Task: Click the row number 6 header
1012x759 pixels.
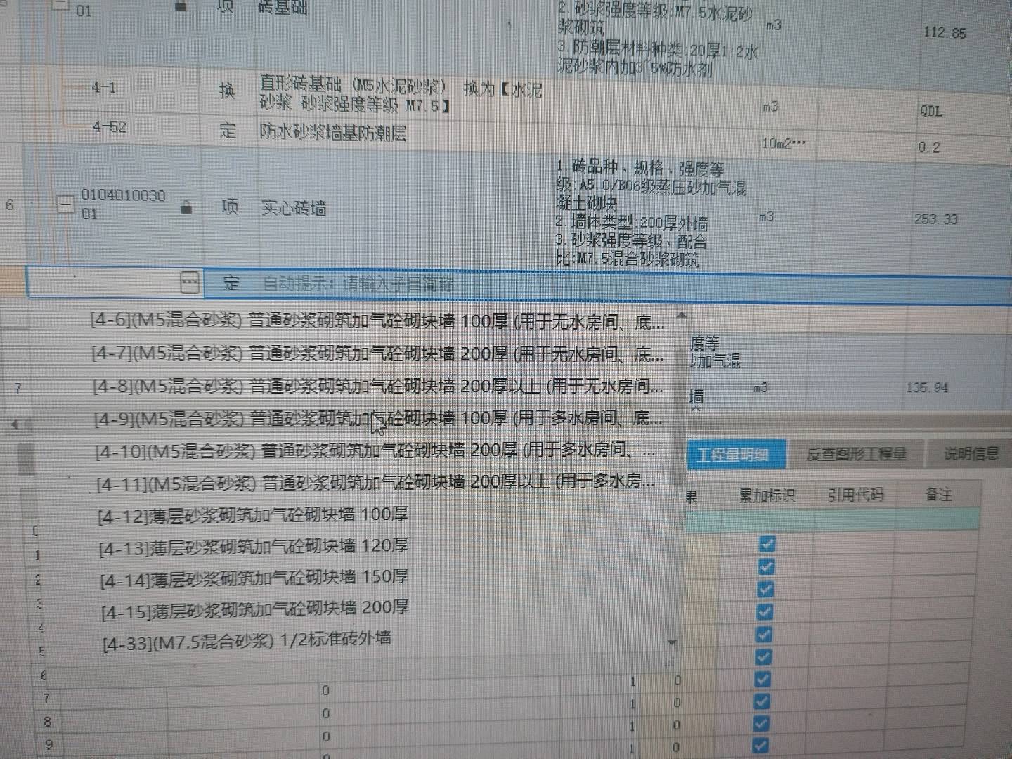Action: pyautogui.click(x=10, y=205)
